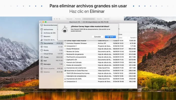Image resolution: width=176 pixels, height=100 pixels.
Task: Click Vacaciones en Costa Rica.mov thumbnail icon
Action: click(x=65, y=71)
